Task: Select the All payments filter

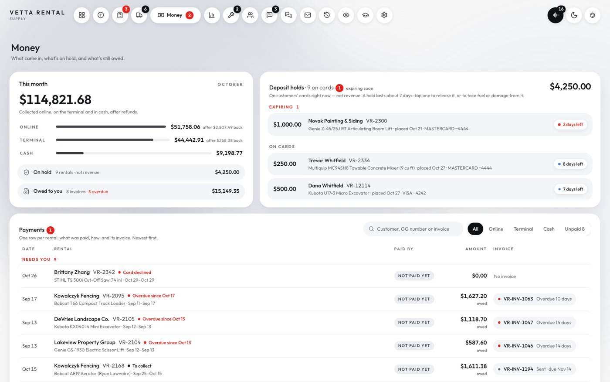Action: [x=475, y=229]
